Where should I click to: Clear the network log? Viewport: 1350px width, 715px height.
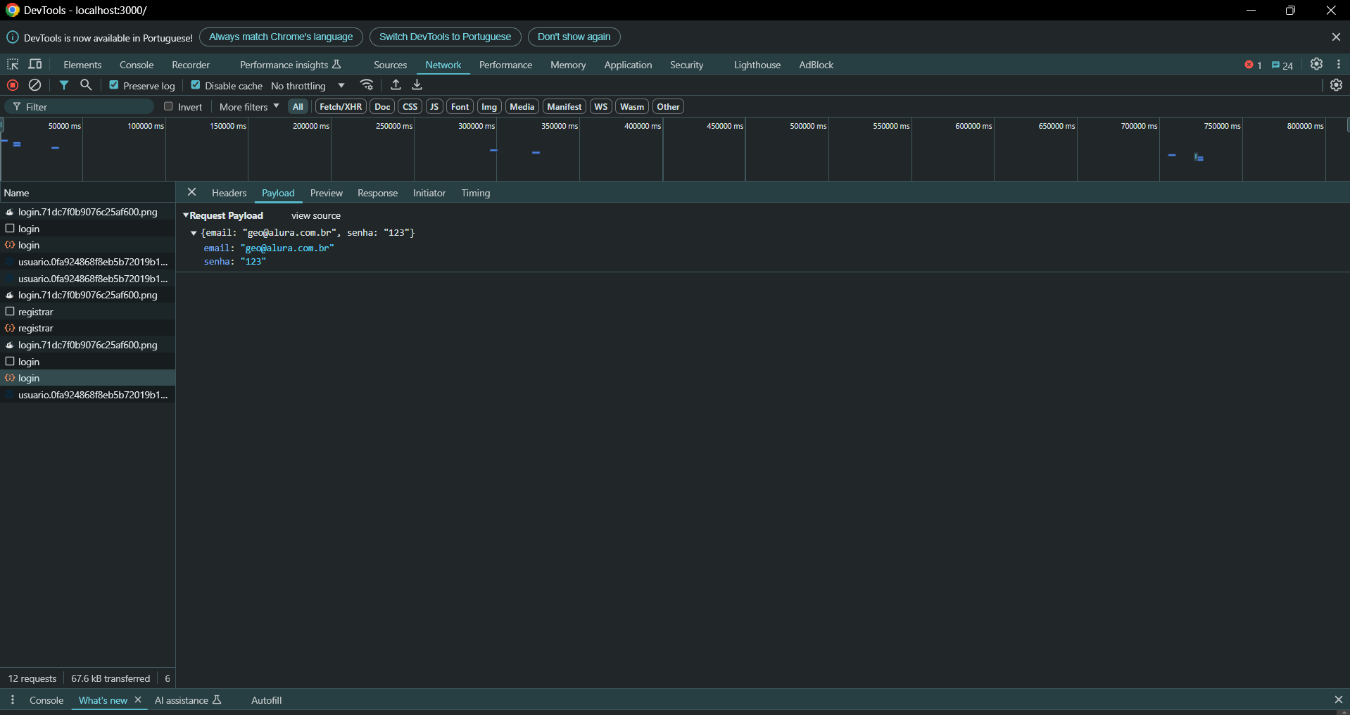click(x=34, y=85)
